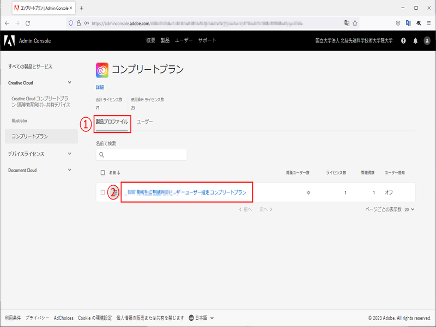Screen dimensions: 436x327
Task: Check the product profile row checkbox
Action: click(x=103, y=192)
